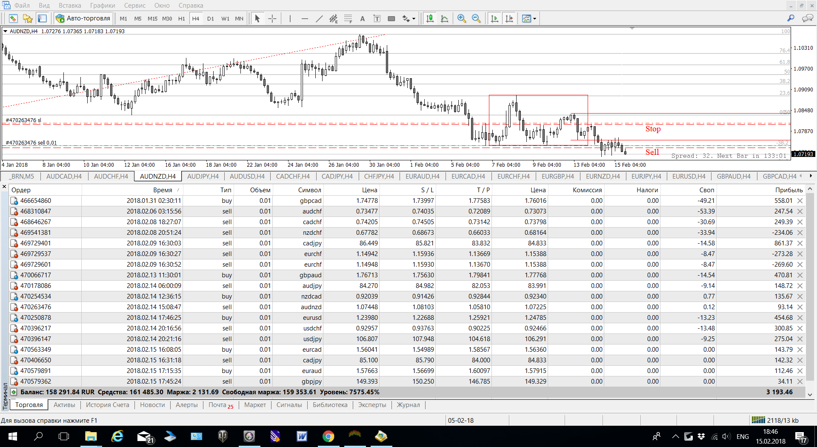This screenshot has height=447, width=817.
Task: Switch timeframe to D1
Action: click(x=211, y=18)
